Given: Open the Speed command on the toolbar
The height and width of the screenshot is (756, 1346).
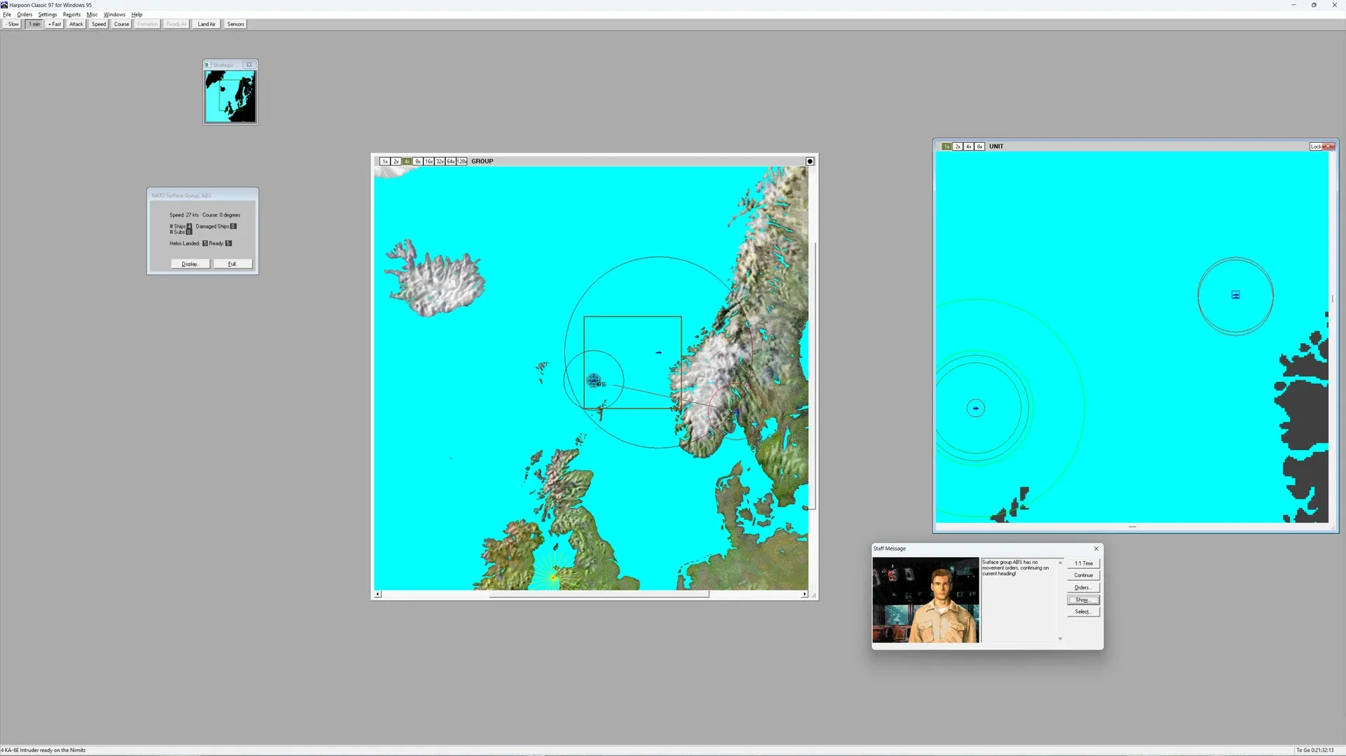Looking at the screenshot, I should [x=98, y=24].
